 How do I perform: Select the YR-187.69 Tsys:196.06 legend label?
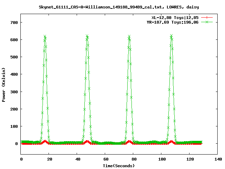[x=173, y=22]
